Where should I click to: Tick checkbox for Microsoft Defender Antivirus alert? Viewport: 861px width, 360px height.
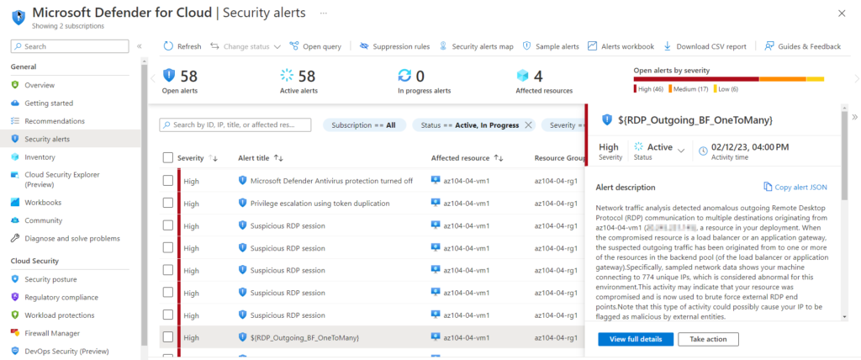[x=168, y=181]
